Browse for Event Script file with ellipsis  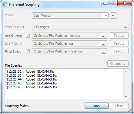pyautogui.click(x=104, y=43)
